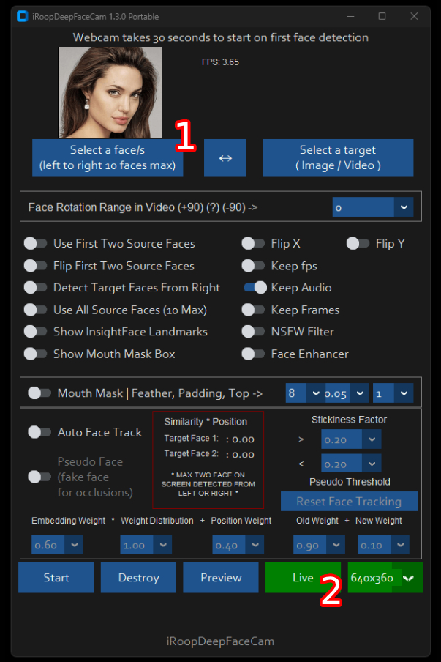Image resolution: width=441 pixels, height=662 pixels.
Task: Enable the Face Enhancer switch
Action: coord(253,354)
